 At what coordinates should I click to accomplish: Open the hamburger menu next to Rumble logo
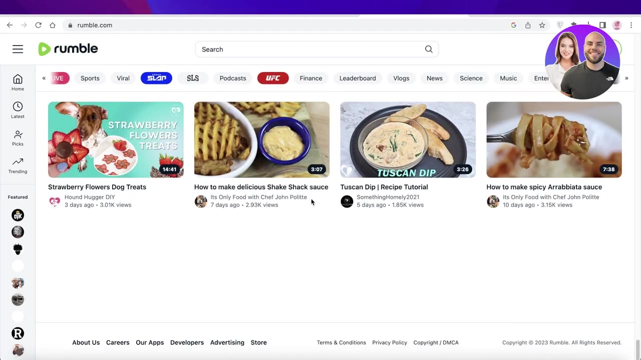[x=18, y=49]
